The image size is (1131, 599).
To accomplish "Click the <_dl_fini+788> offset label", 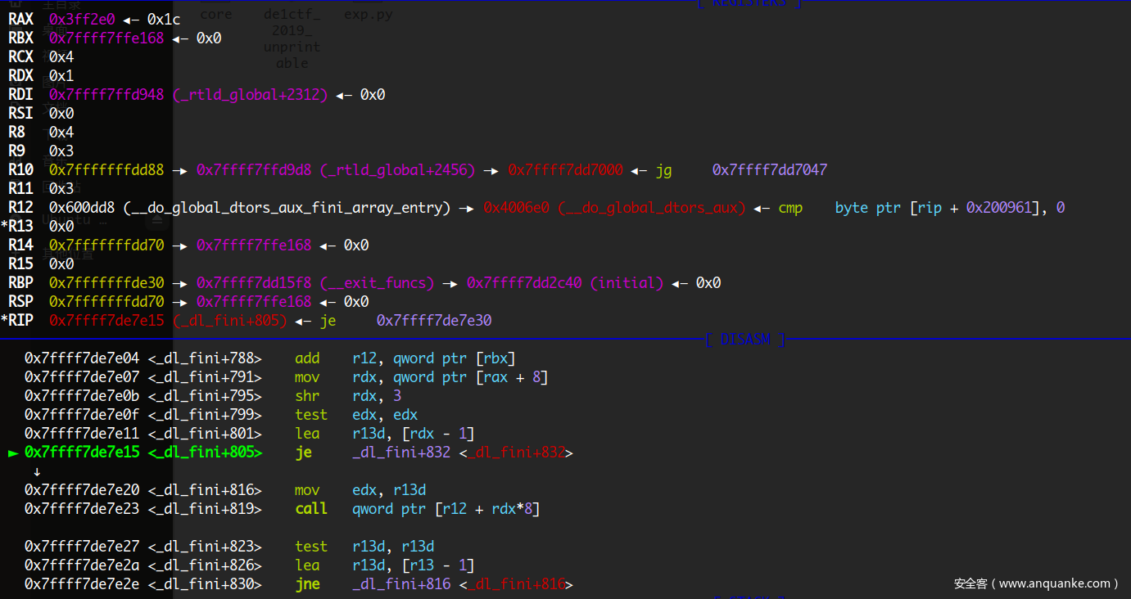I will point(205,358).
